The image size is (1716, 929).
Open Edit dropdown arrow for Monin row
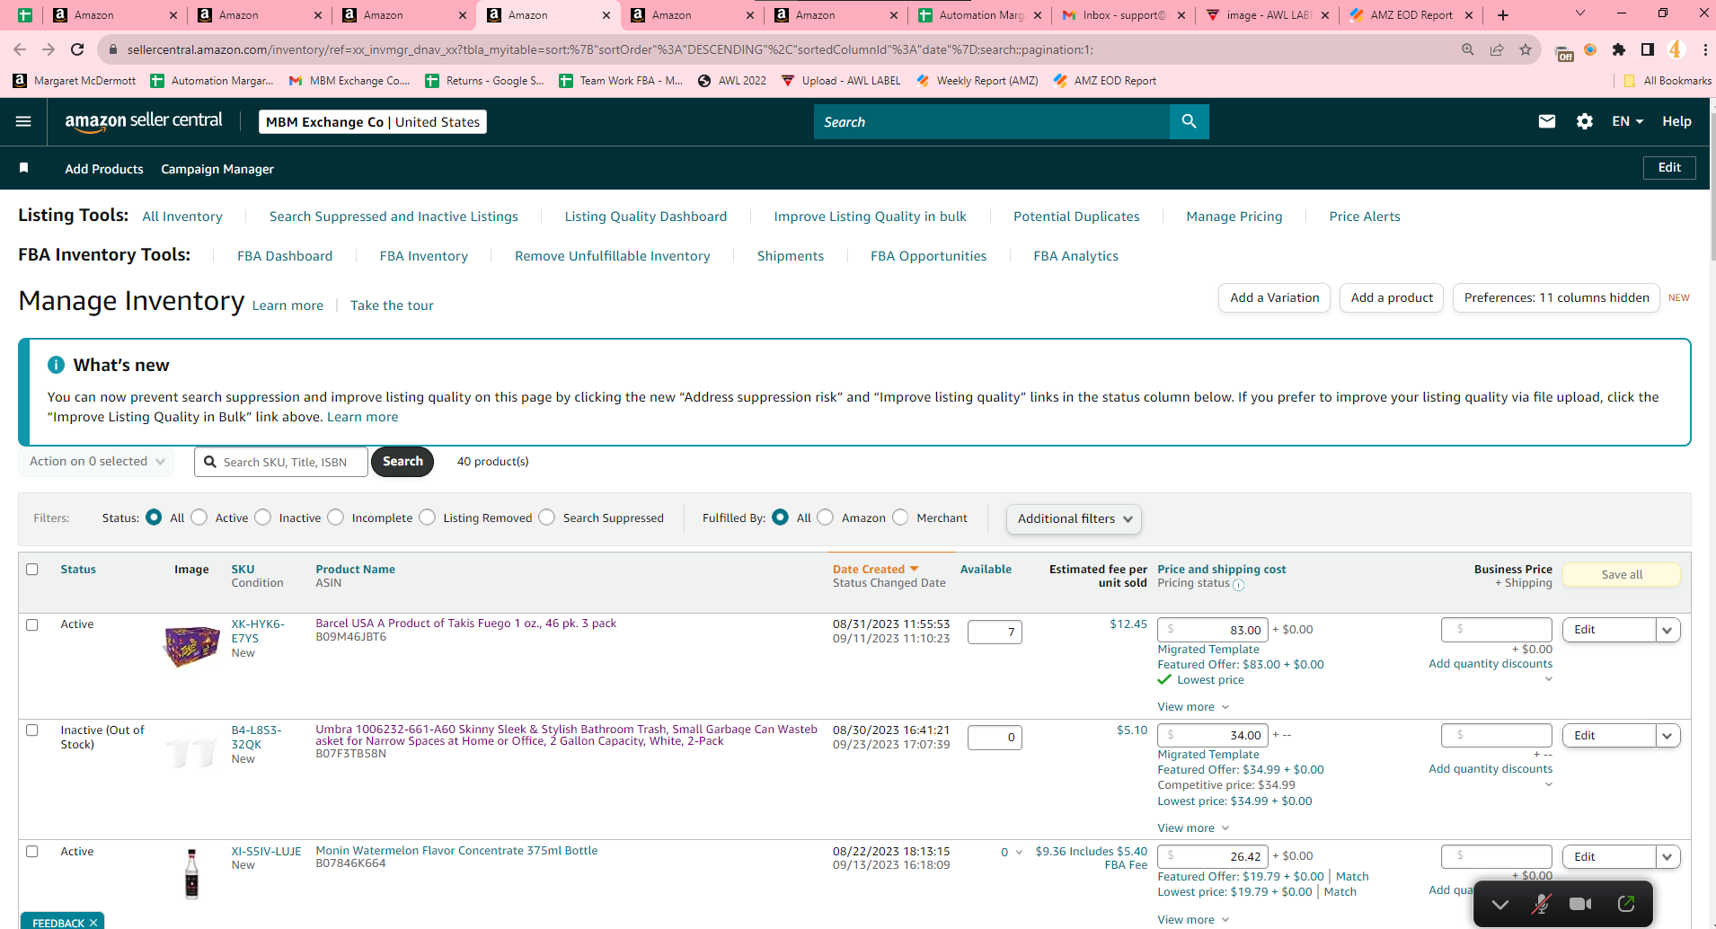[x=1667, y=857]
